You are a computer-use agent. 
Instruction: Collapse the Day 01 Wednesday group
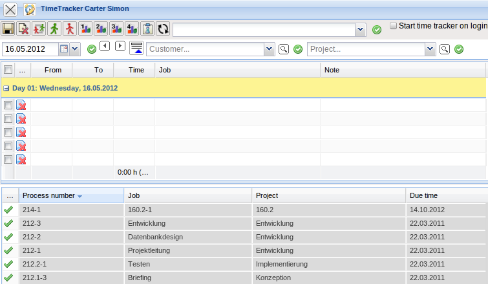point(6,88)
